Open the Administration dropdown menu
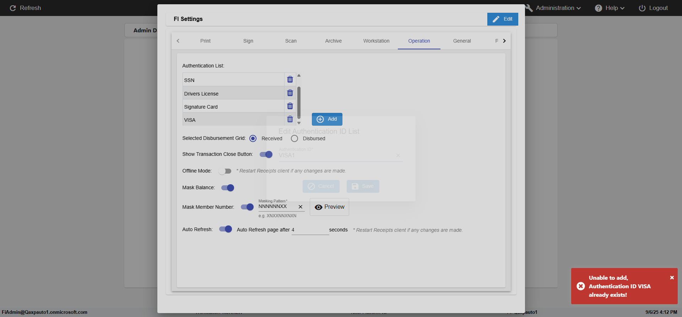 pyautogui.click(x=558, y=8)
